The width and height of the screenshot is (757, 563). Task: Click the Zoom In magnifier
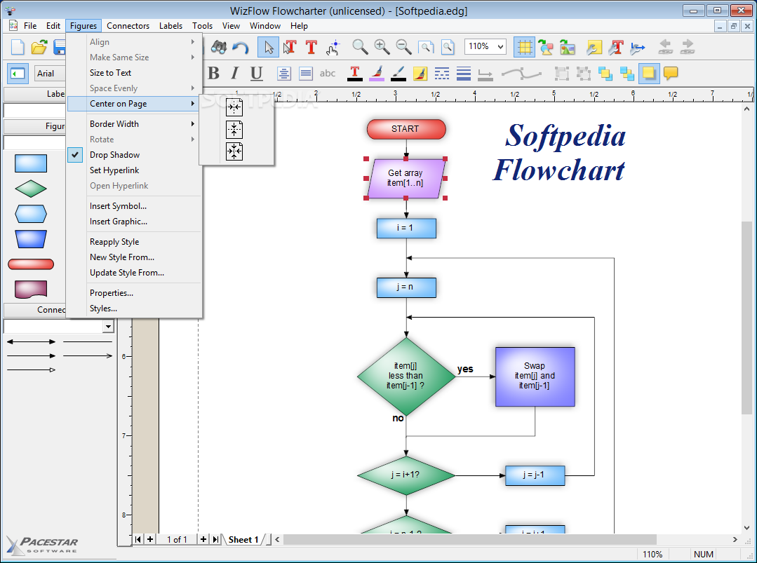tap(382, 47)
